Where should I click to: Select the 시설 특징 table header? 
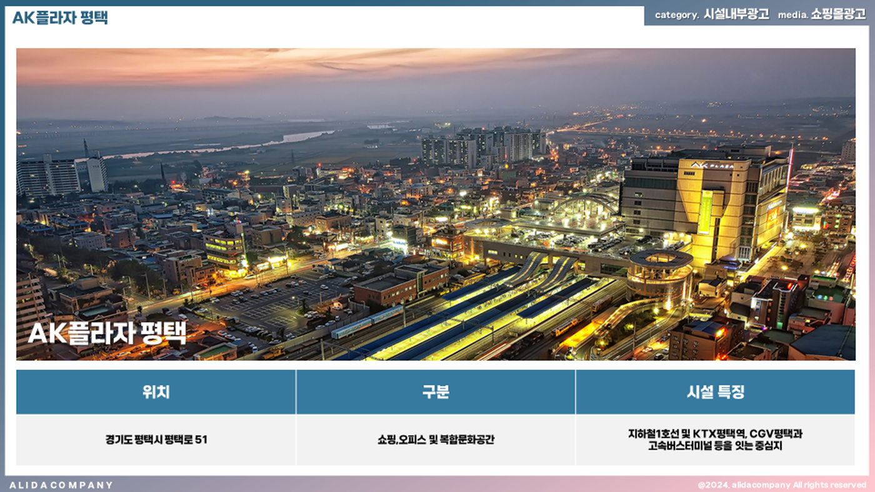pos(715,392)
